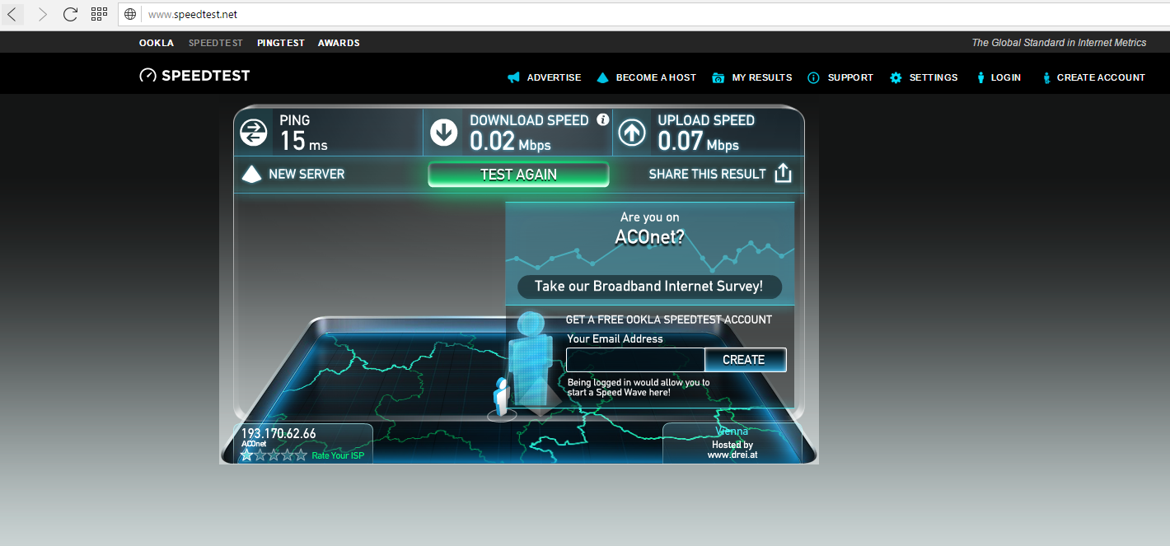Screen dimensions: 1170x546
Task: Rate ISP with the first star
Action: click(x=246, y=455)
